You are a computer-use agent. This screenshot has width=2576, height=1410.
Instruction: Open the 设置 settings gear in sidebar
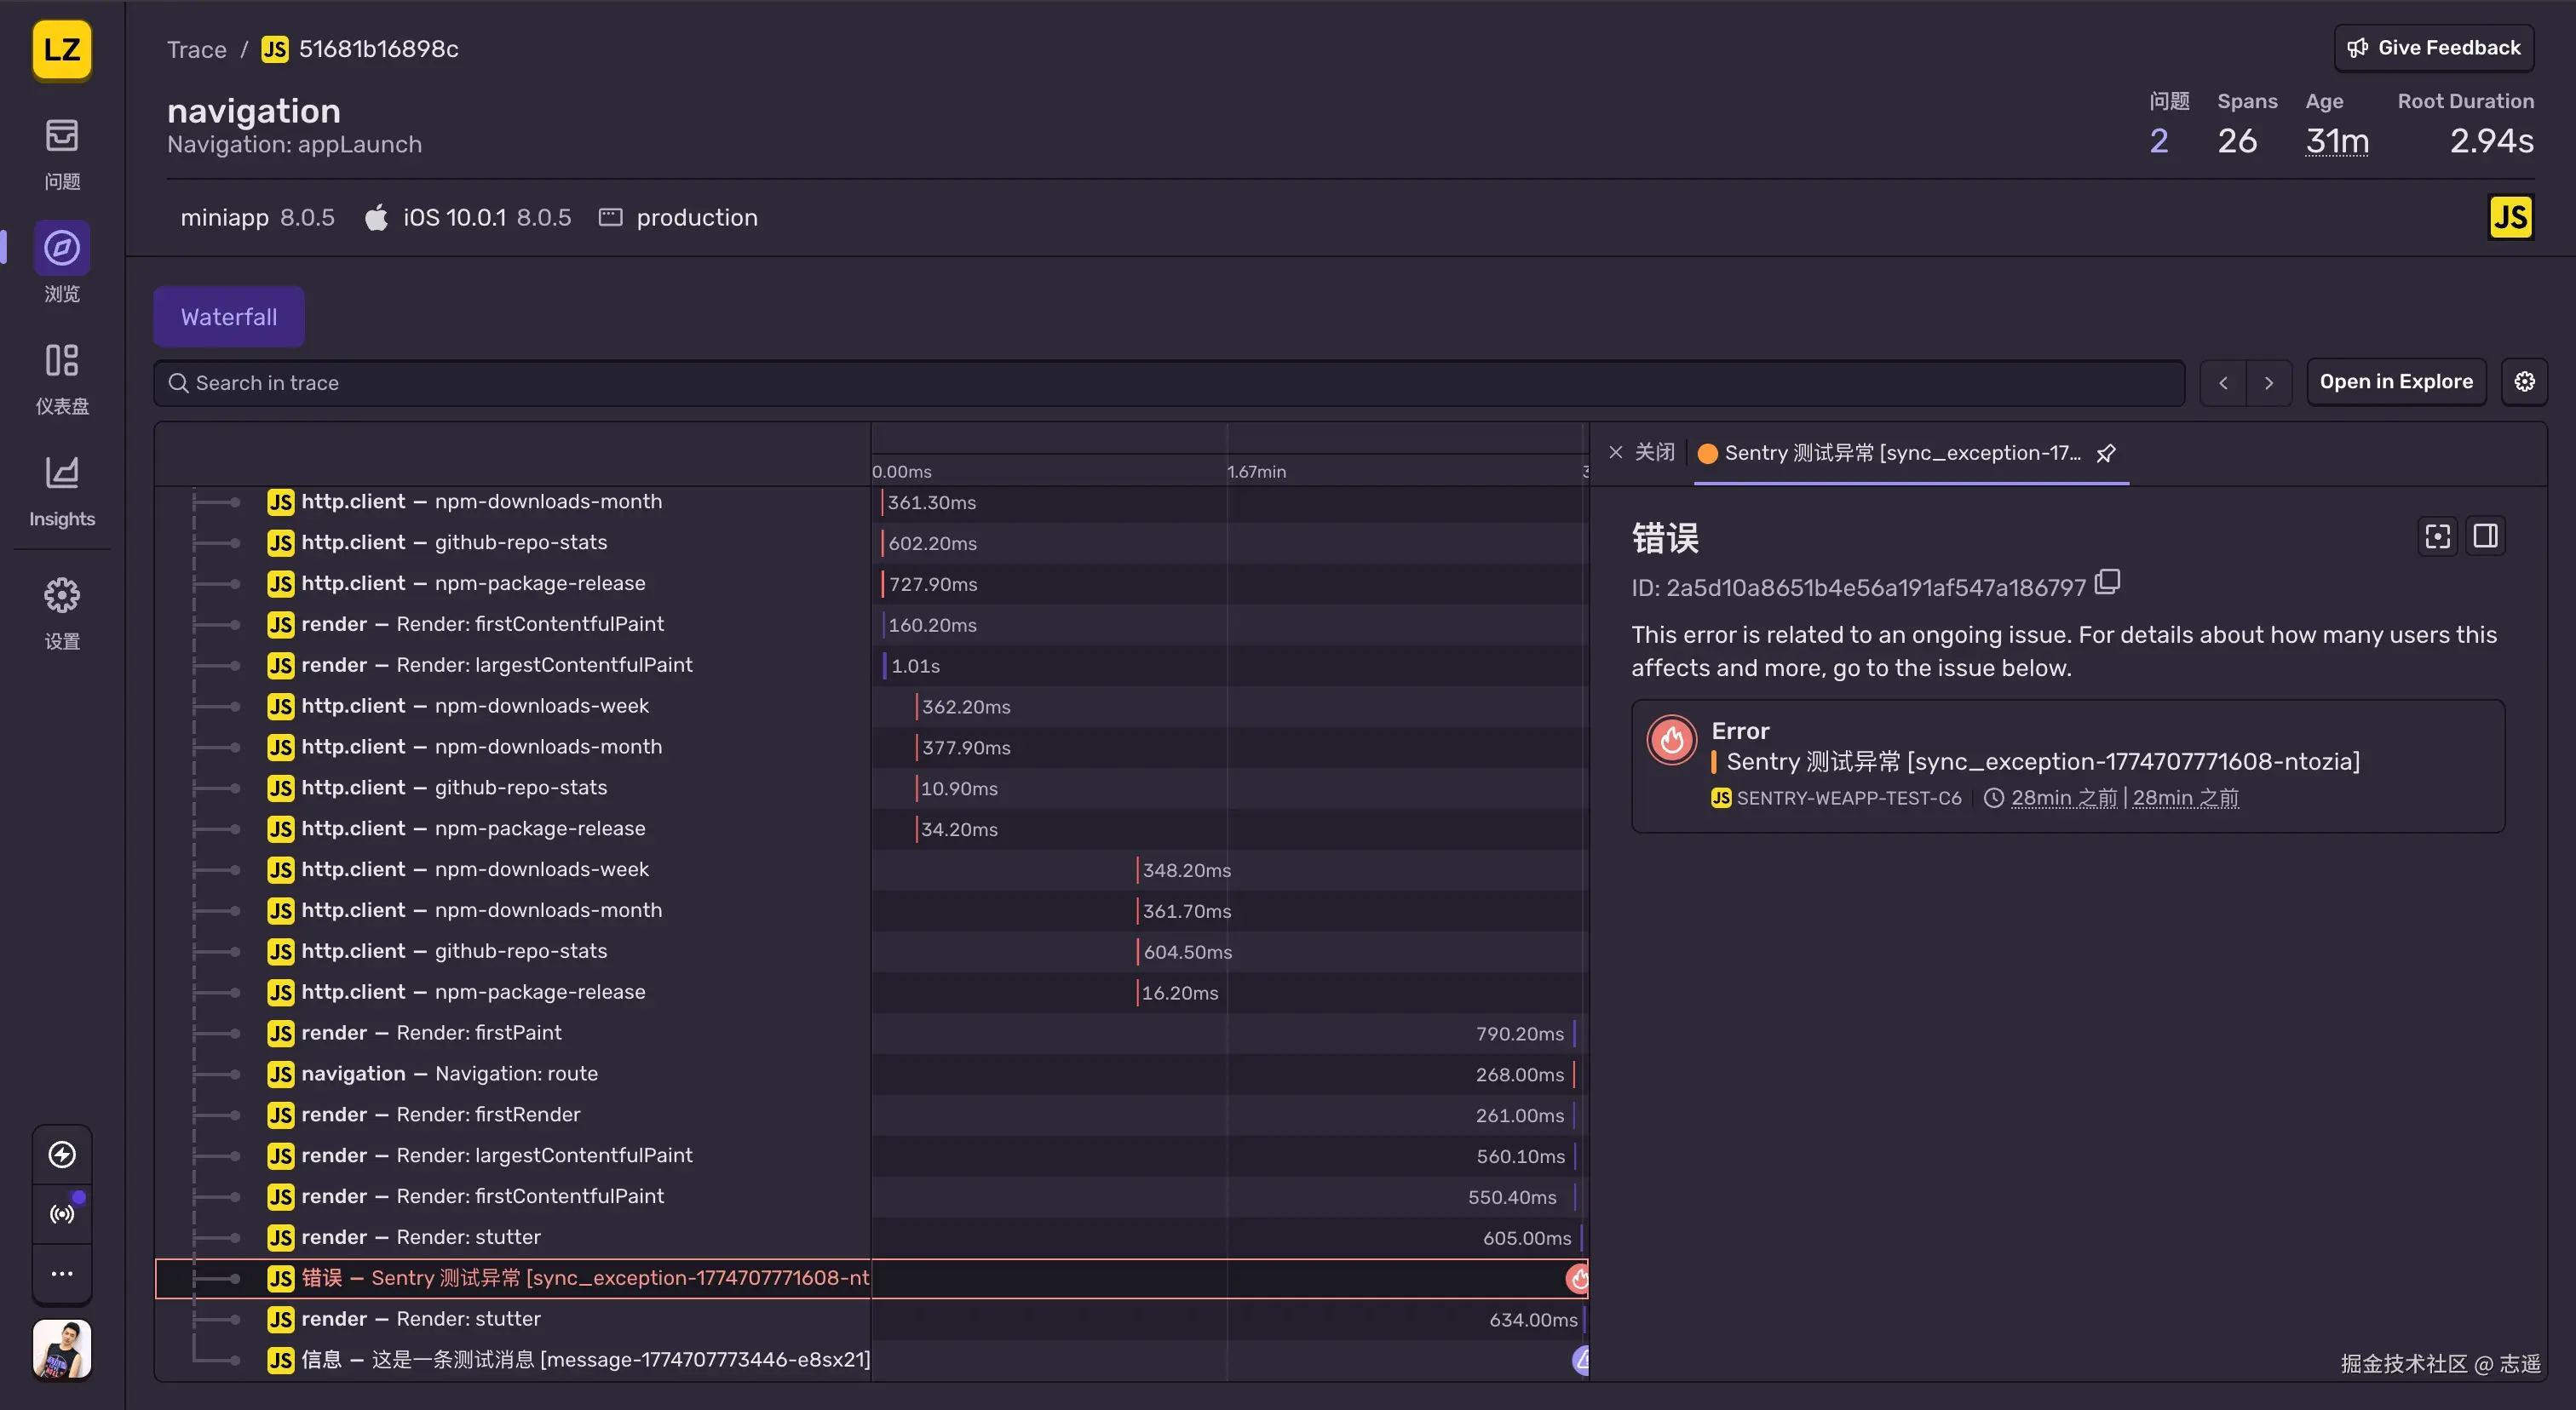click(x=62, y=595)
